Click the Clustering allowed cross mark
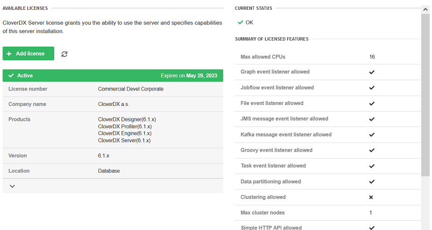This screenshot has width=432, height=230. point(371,197)
